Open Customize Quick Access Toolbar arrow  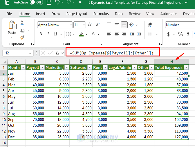pos(80,2)
